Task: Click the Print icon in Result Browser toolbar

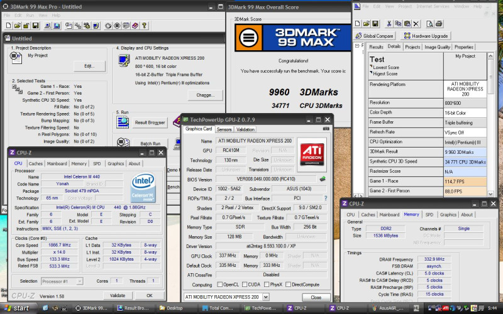Action: click(x=439, y=23)
